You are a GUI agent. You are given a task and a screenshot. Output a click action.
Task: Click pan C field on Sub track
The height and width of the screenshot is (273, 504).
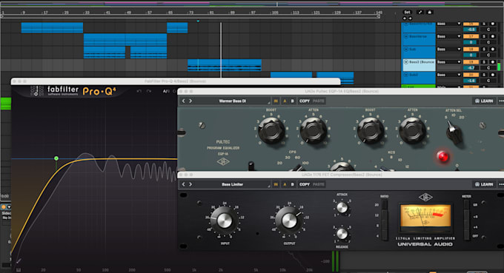pyautogui.click(x=488, y=55)
